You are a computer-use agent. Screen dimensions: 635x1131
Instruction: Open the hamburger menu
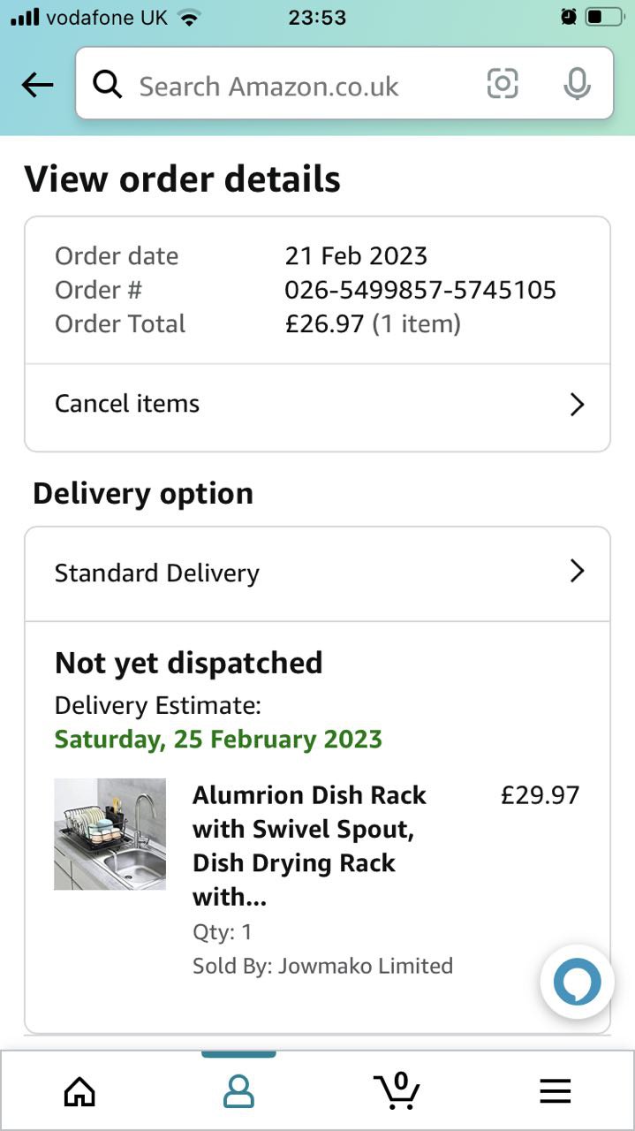[556, 1092]
